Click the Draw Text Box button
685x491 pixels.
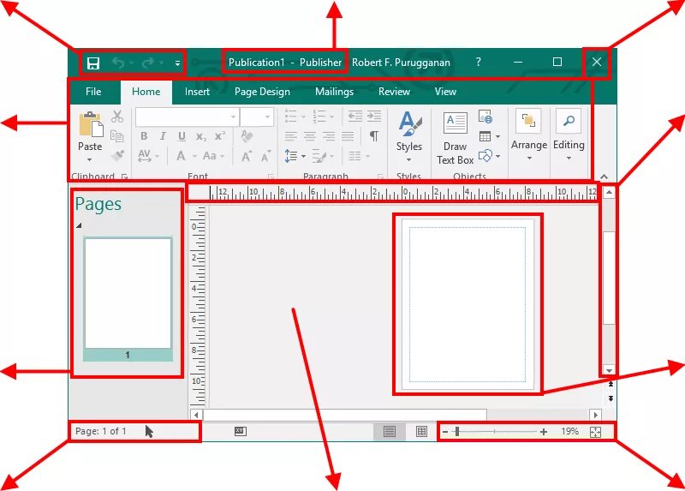(456, 137)
